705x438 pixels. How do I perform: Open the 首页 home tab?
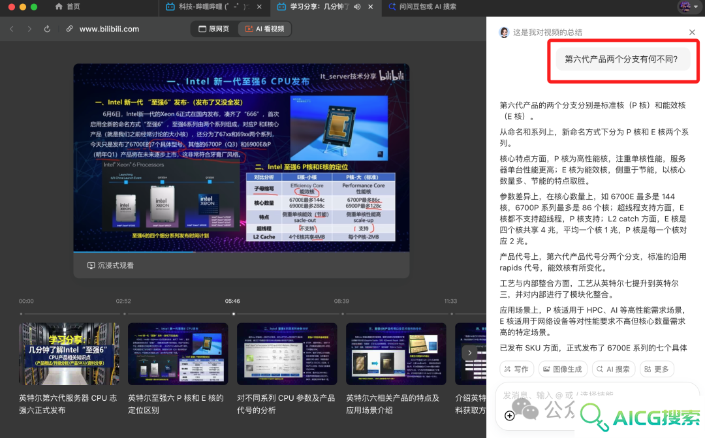point(67,7)
